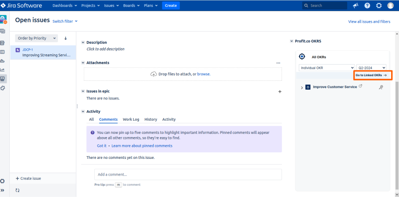Expand the Improve Customer Service objective
This screenshot has width=399, height=197.
[302, 87]
